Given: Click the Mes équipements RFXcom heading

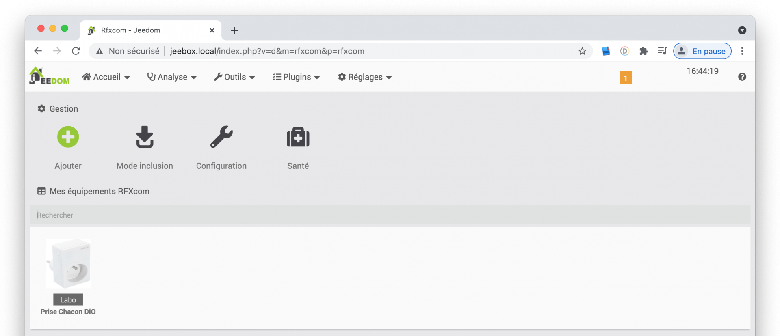Looking at the screenshot, I should coord(93,191).
